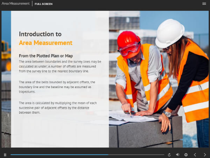Click 'From the Plotted Plan or Map' subheading

[45, 56]
